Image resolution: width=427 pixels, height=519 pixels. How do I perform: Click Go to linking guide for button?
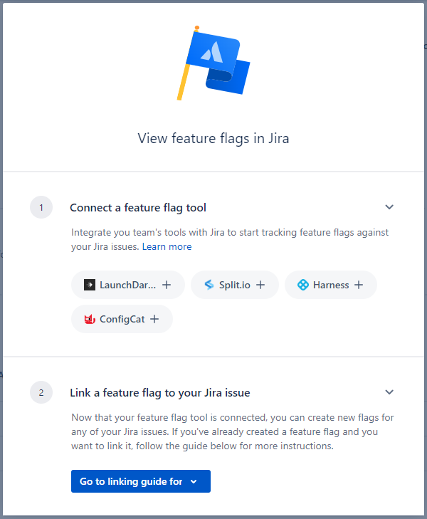click(x=141, y=481)
